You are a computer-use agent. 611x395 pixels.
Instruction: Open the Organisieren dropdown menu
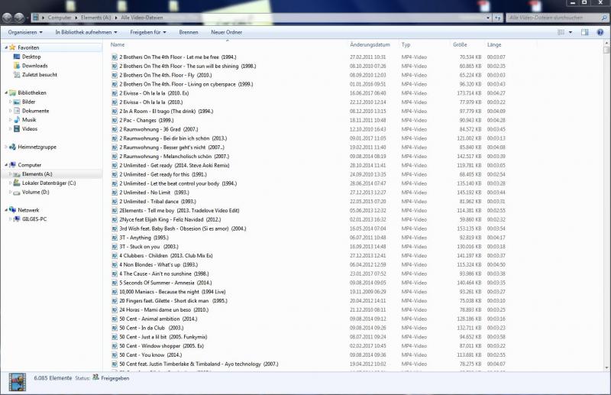click(x=25, y=32)
